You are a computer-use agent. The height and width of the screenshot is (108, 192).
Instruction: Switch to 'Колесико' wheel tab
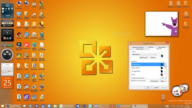click(151, 47)
